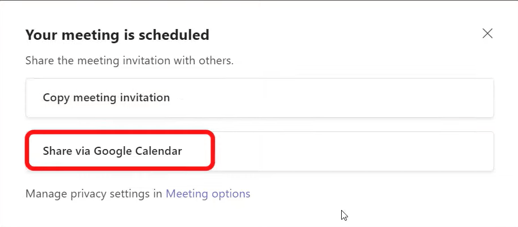518x227 pixels.
Task: Follow the purple Meeting options hyperlink
Action: (208, 193)
